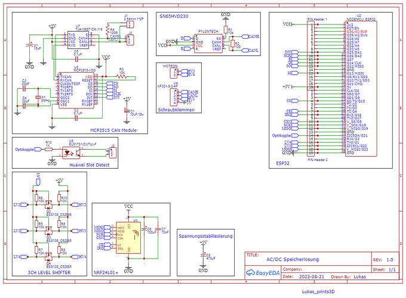The image size is (406, 298).
Task: Select the Q2 BSS138 MOSFET symbol
Action: click(x=48, y=204)
